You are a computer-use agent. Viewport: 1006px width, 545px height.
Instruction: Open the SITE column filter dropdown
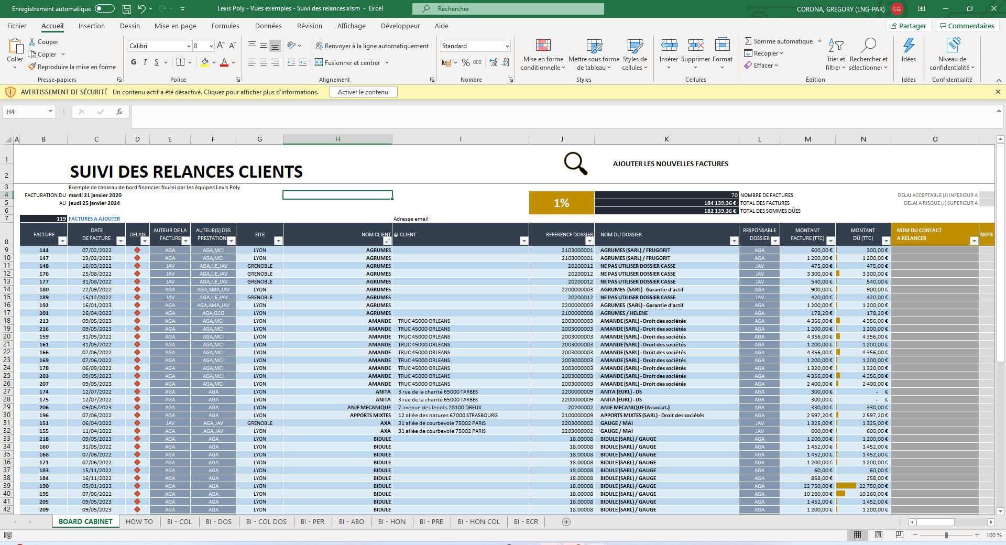point(278,241)
